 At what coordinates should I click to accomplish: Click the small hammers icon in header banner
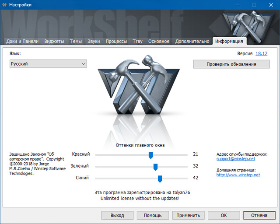click(x=248, y=23)
